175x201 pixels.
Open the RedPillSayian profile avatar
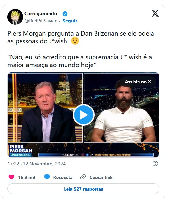15,17
